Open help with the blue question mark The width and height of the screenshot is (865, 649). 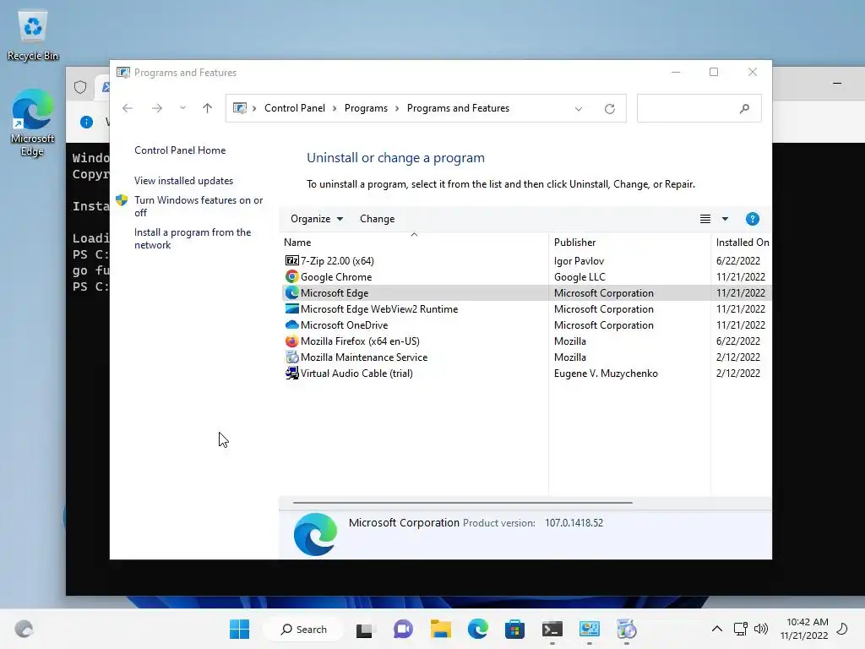[x=752, y=219]
